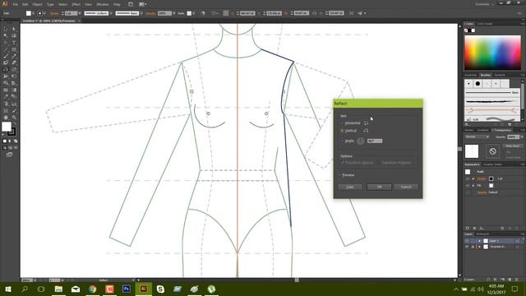The width and height of the screenshot is (526, 296).
Task: Select Angle axis radio button
Action: click(x=342, y=141)
